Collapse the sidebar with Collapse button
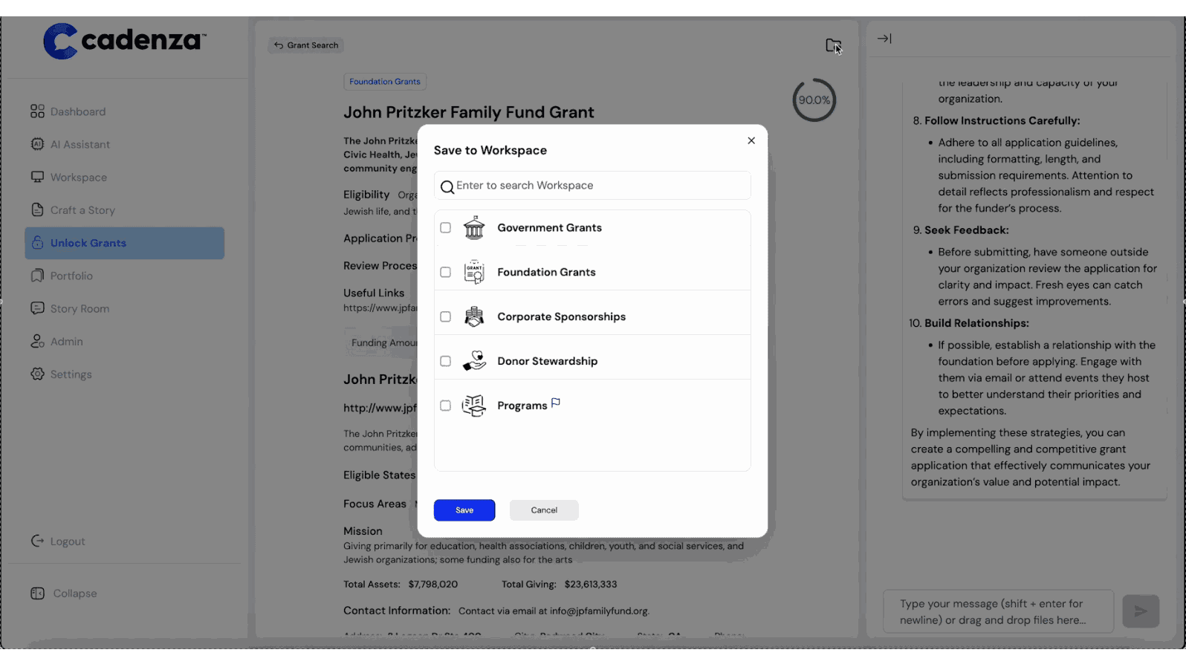This screenshot has width=1186, height=667. 64,593
